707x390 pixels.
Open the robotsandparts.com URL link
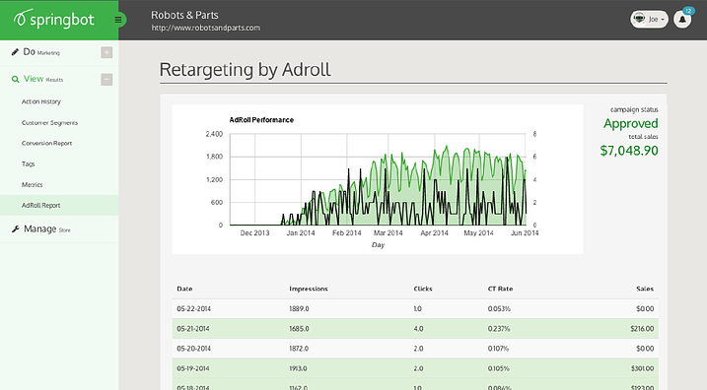(x=206, y=28)
